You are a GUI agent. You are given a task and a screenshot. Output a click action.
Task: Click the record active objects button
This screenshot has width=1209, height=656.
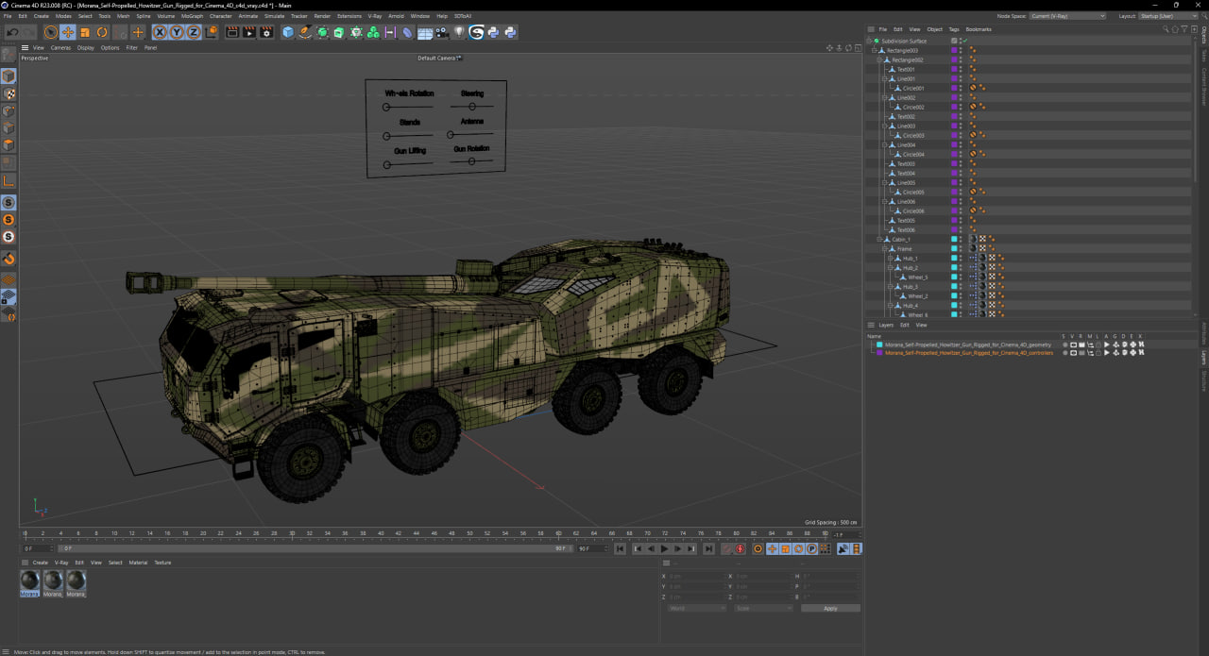click(726, 548)
